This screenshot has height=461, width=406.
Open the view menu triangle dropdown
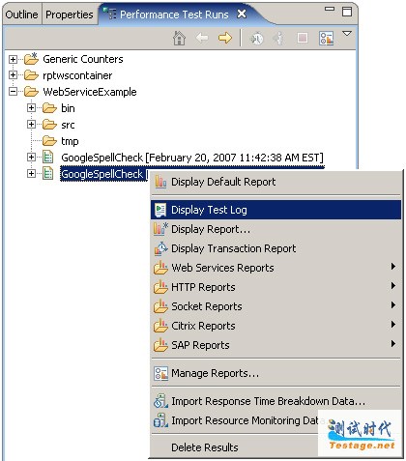[x=347, y=33]
